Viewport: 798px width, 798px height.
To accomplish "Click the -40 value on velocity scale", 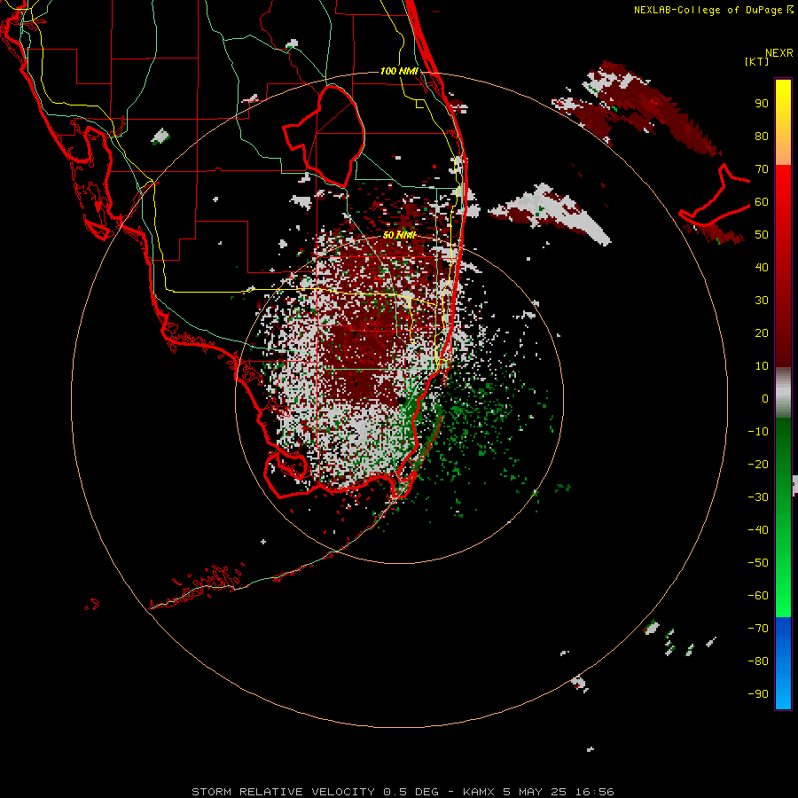I will click(x=758, y=530).
